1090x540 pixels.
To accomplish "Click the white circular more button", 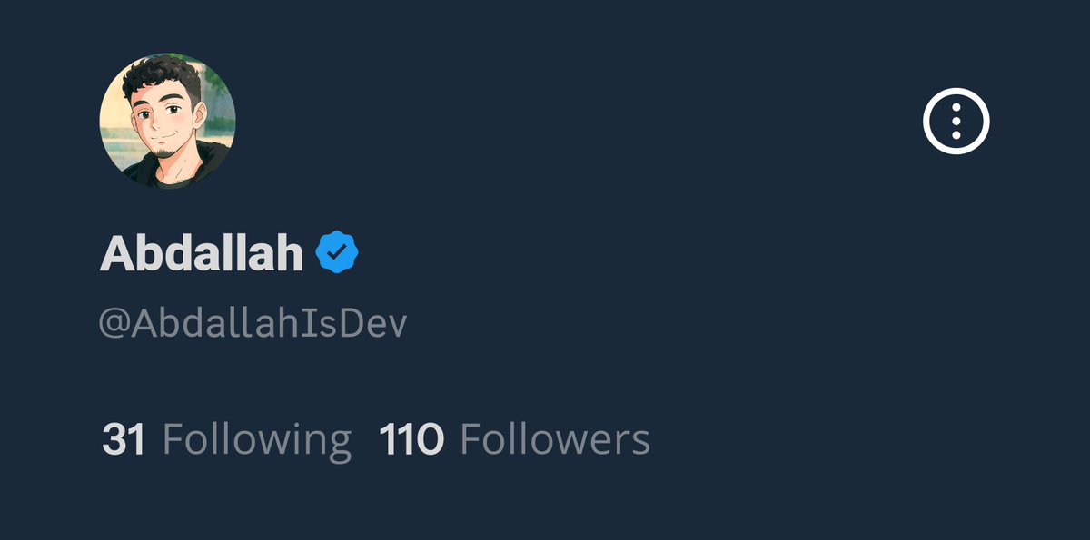I will pyautogui.click(x=956, y=120).
